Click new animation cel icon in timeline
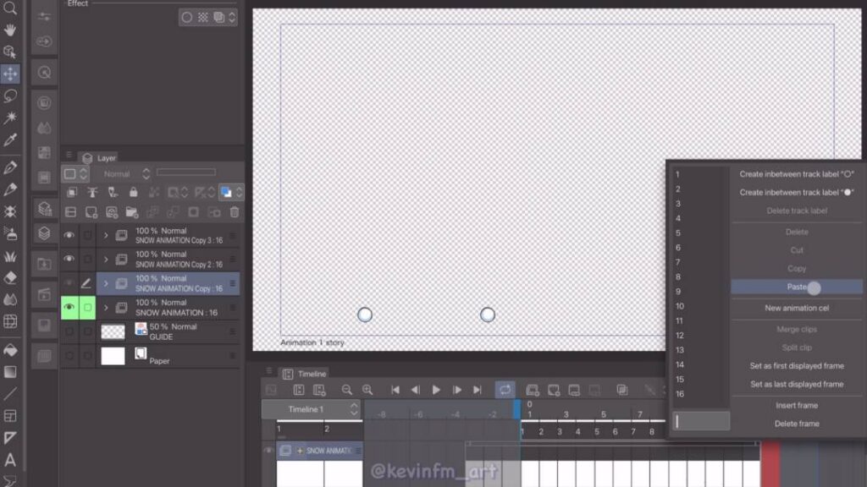The width and height of the screenshot is (867, 487). [x=554, y=391]
